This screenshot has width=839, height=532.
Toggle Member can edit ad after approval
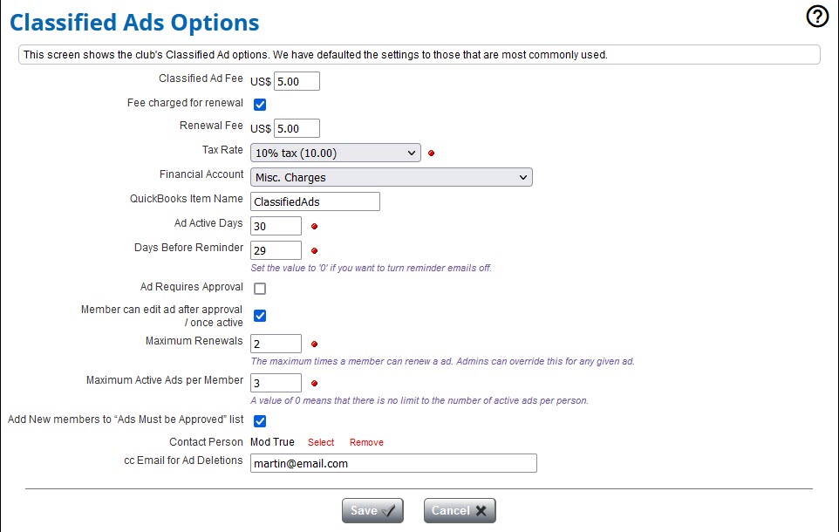[260, 315]
